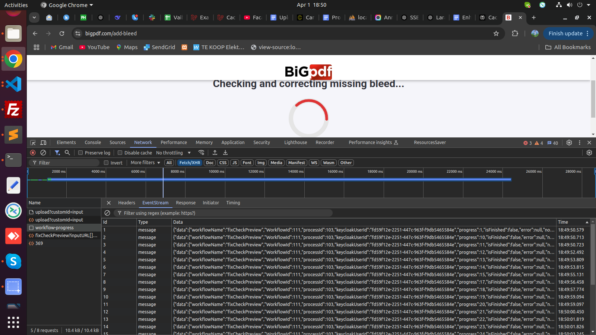Check the Disable cache option
Viewport: 596px width, 335px height.
[x=120, y=153]
